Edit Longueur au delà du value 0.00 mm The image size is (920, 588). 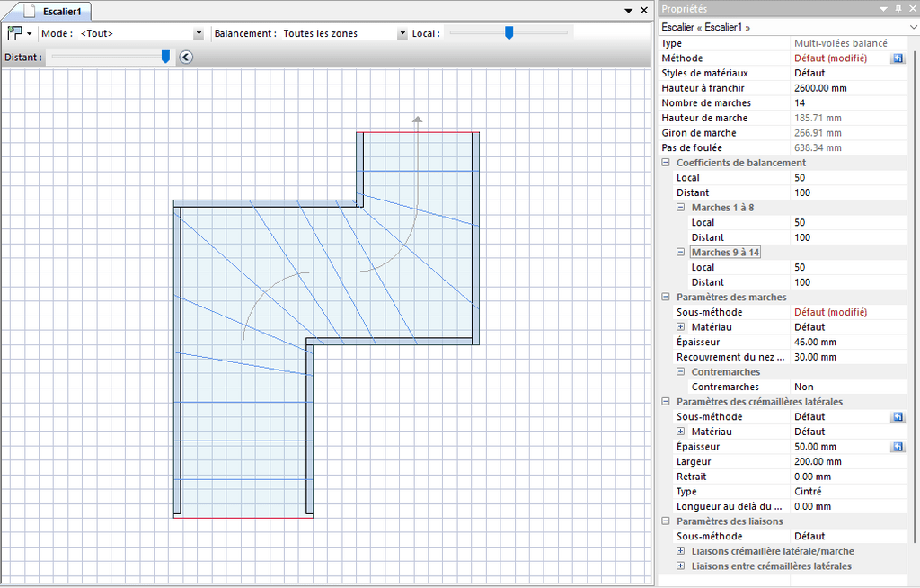pyautogui.click(x=848, y=506)
